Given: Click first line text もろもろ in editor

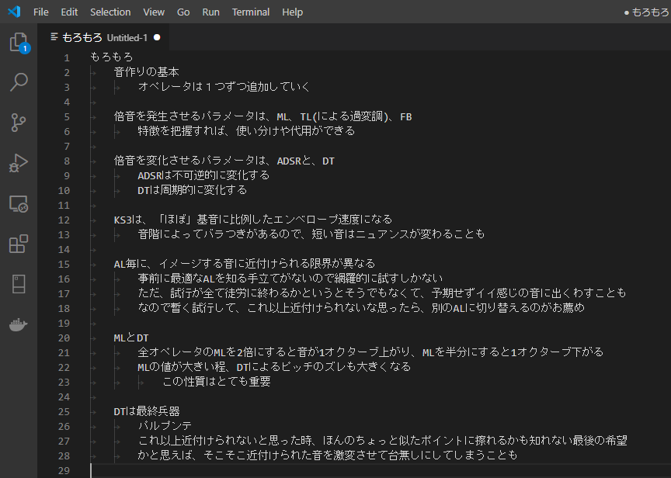Looking at the screenshot, I should [112, 57].
